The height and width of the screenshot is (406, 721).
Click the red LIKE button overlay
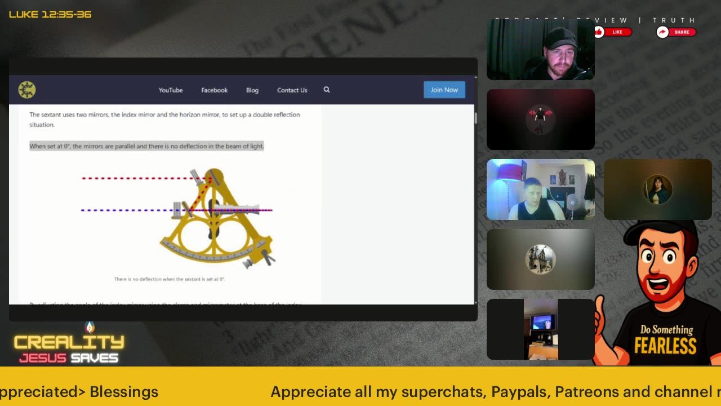pyautogui.click(x=613, y=32)
